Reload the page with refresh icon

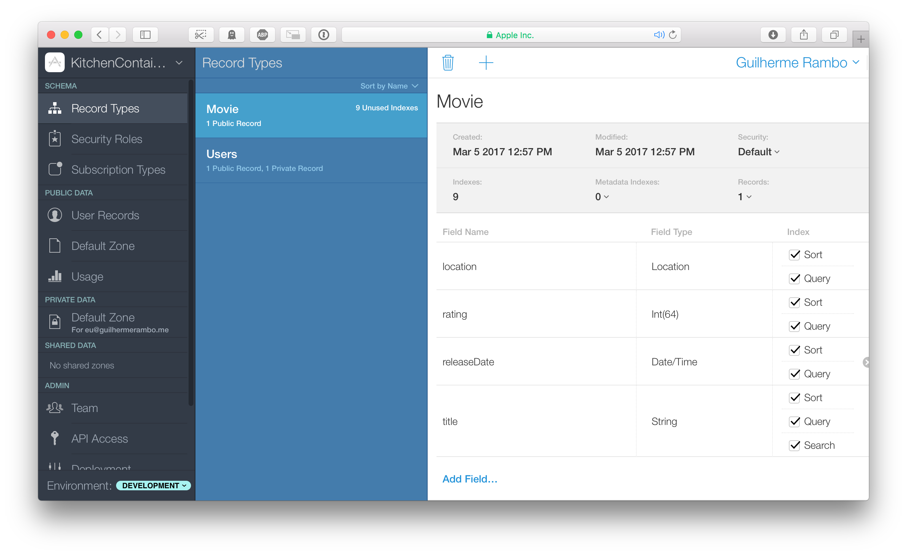(672, 35)
